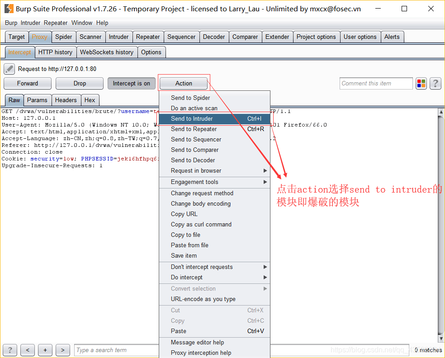Open the Burp menu
Viewport: 445px width, 358px height.
tap(11, 23)
